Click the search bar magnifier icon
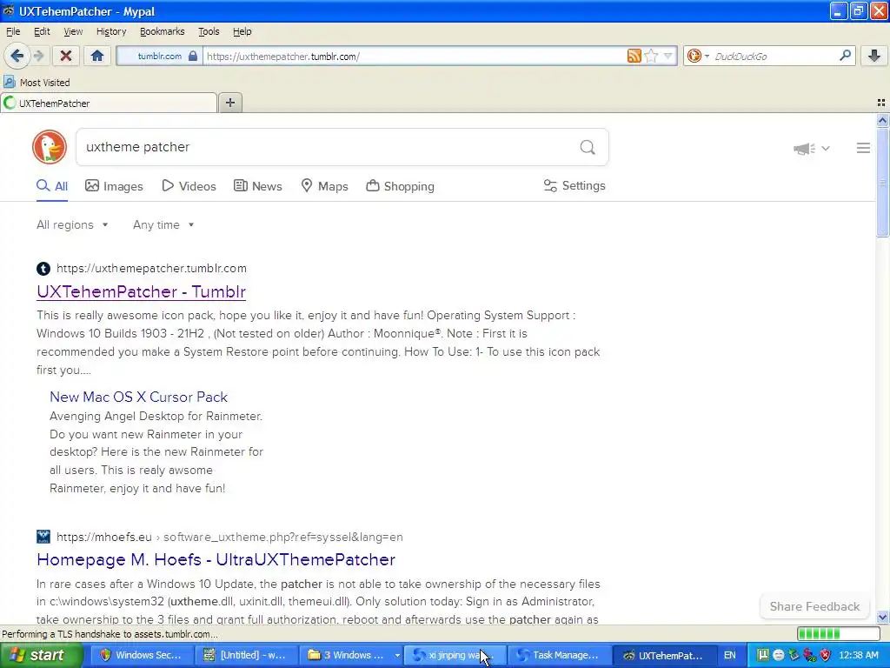 [845, 55]
